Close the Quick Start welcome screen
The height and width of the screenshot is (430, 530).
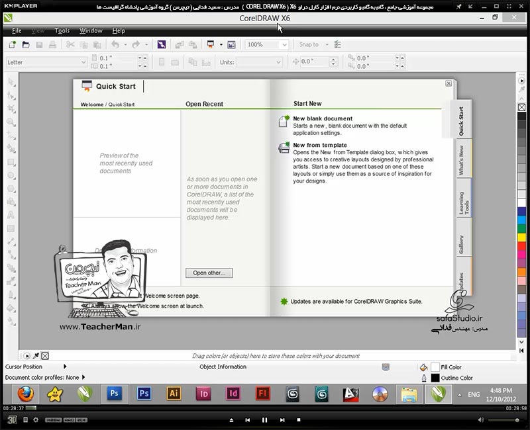[449, 83]
